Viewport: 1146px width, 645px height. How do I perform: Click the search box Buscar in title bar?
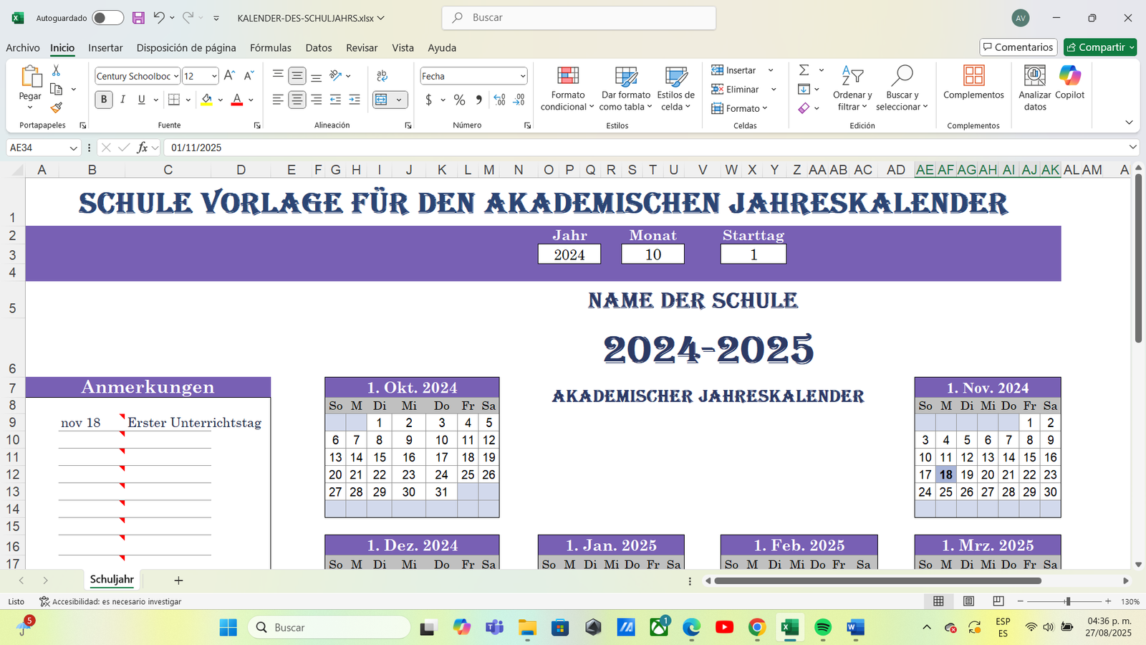tap(579, 18)
